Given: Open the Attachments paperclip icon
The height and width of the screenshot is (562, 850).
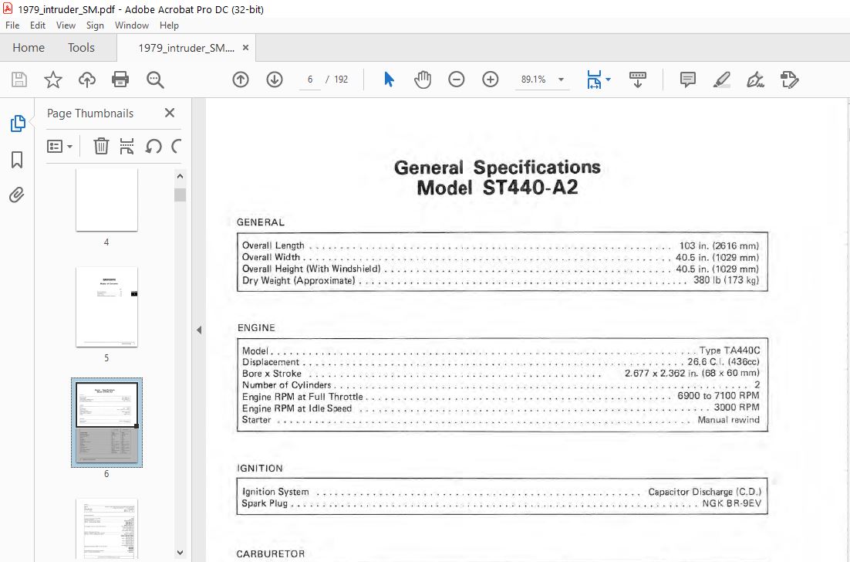Looking at the screenshot, I should [17, 195].
